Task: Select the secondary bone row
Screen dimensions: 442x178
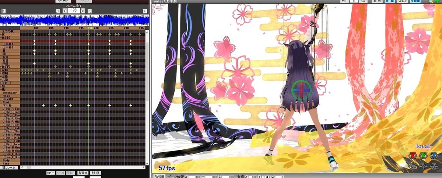Action: 10,92
